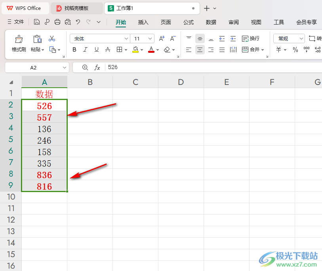
Task: Open the 找稻壳模板 tab
Action: coord(76,8)
